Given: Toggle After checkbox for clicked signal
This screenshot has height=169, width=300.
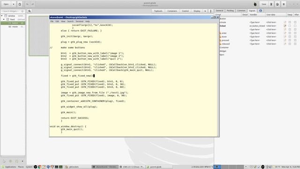Looking at the screenshot, I should 295,26.
